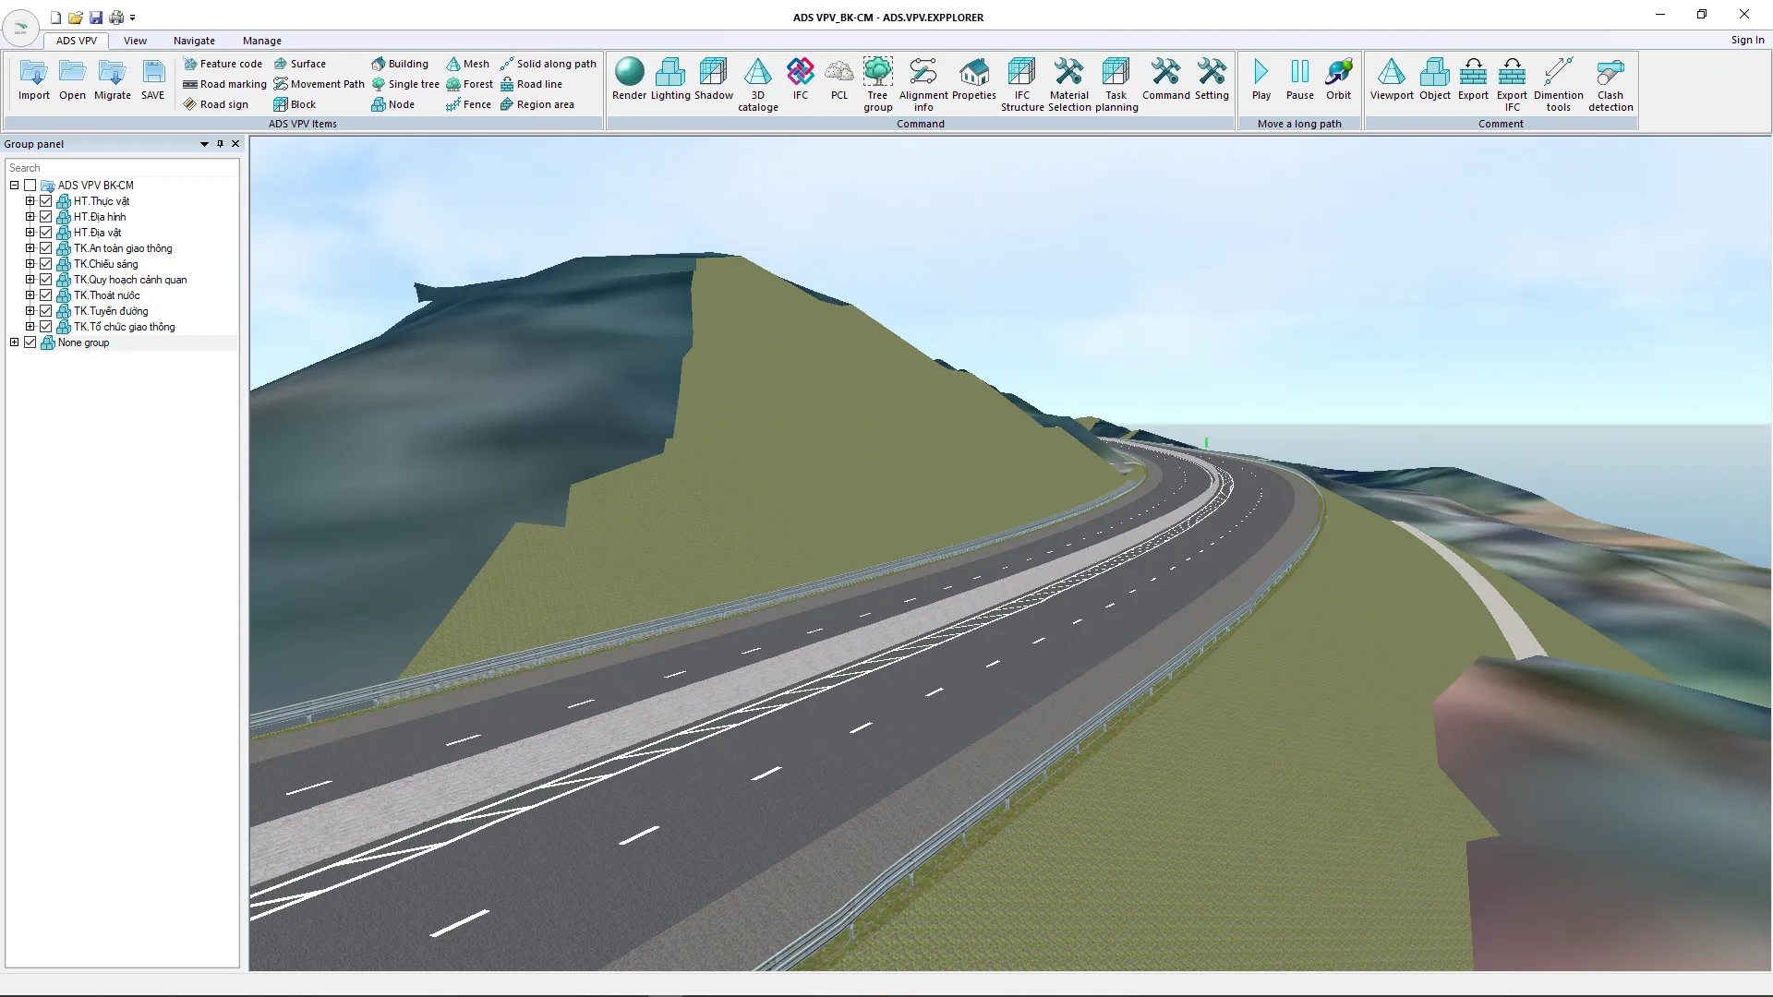Switch to the Navigate ribbon tab
The width and height of the screenshot is (1773, 997).
tap(194, 41)
